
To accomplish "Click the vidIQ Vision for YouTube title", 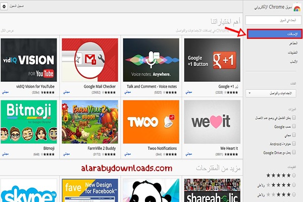I will coord(35,86).
